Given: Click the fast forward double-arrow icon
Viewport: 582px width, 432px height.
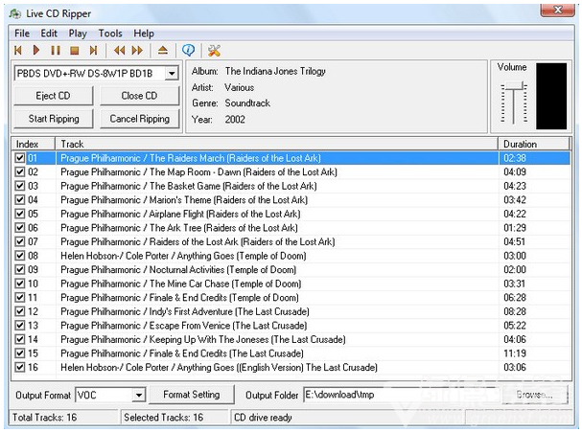Looking at the screenshot, I should (x=137, y=50).
